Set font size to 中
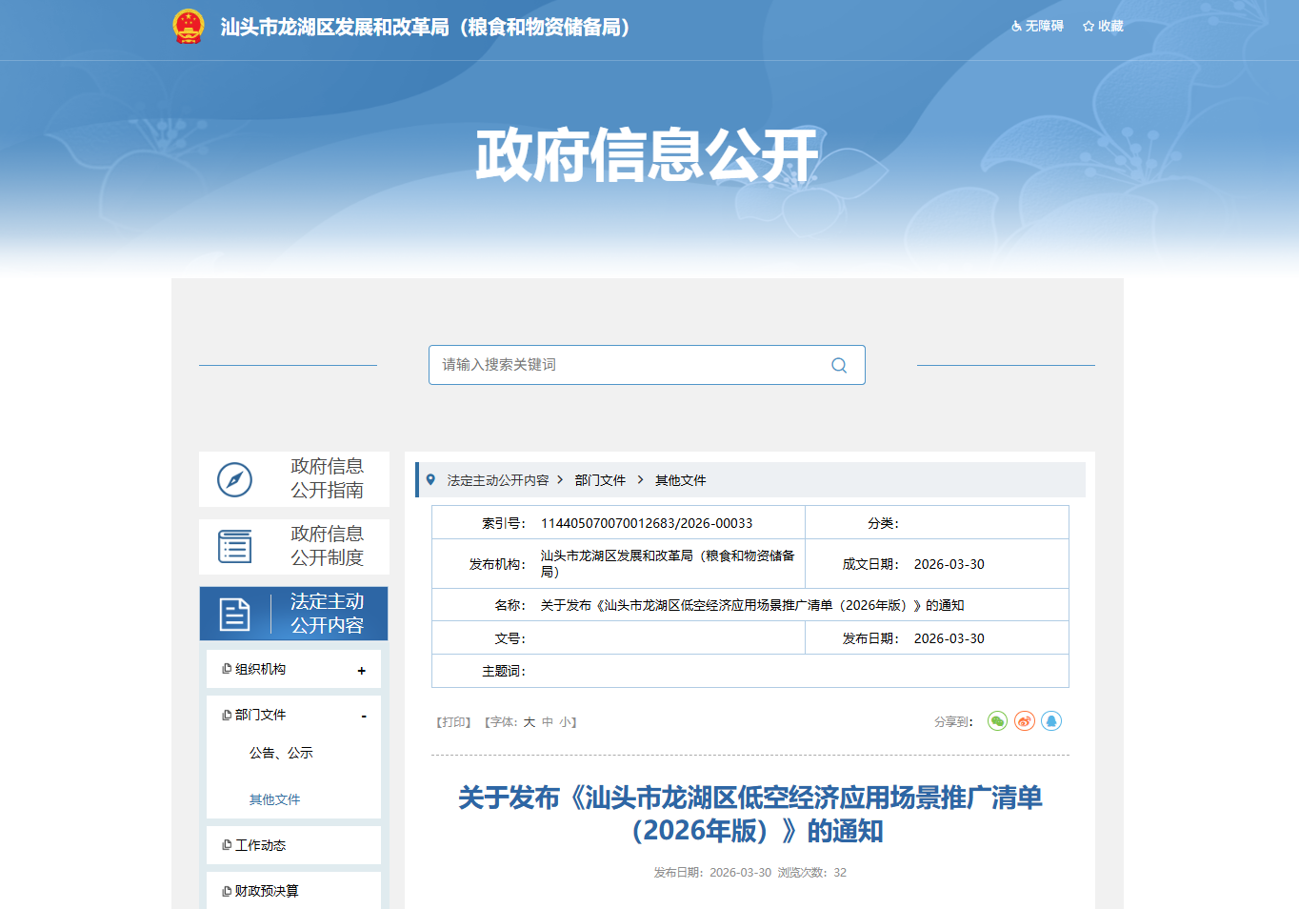The height and width of the screenshot is (909, 1299). [548, 722]
